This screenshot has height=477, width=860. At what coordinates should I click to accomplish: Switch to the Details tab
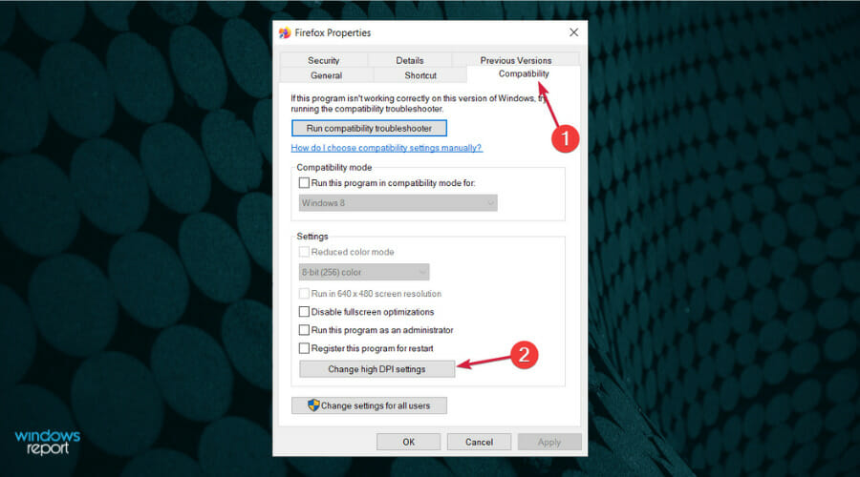tap(410, 60)
